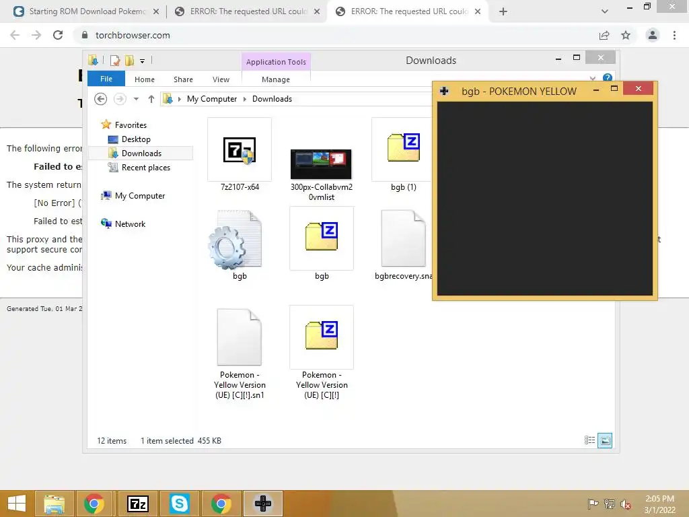
Task: Click Properties icon in quick access toolbar
Action: tap(115, 60)
